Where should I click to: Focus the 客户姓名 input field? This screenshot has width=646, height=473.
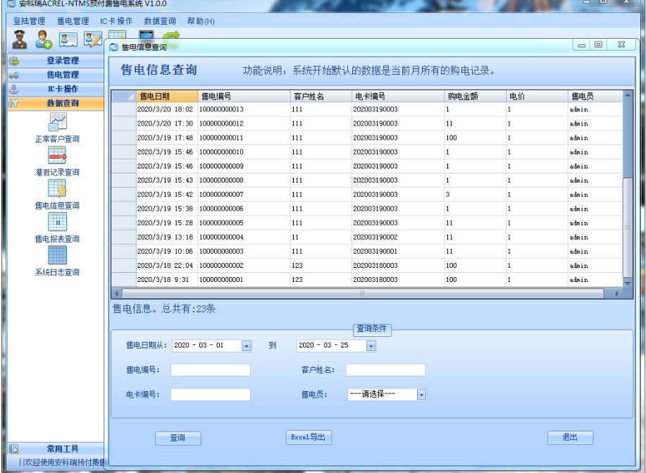(x=385, y=370)
